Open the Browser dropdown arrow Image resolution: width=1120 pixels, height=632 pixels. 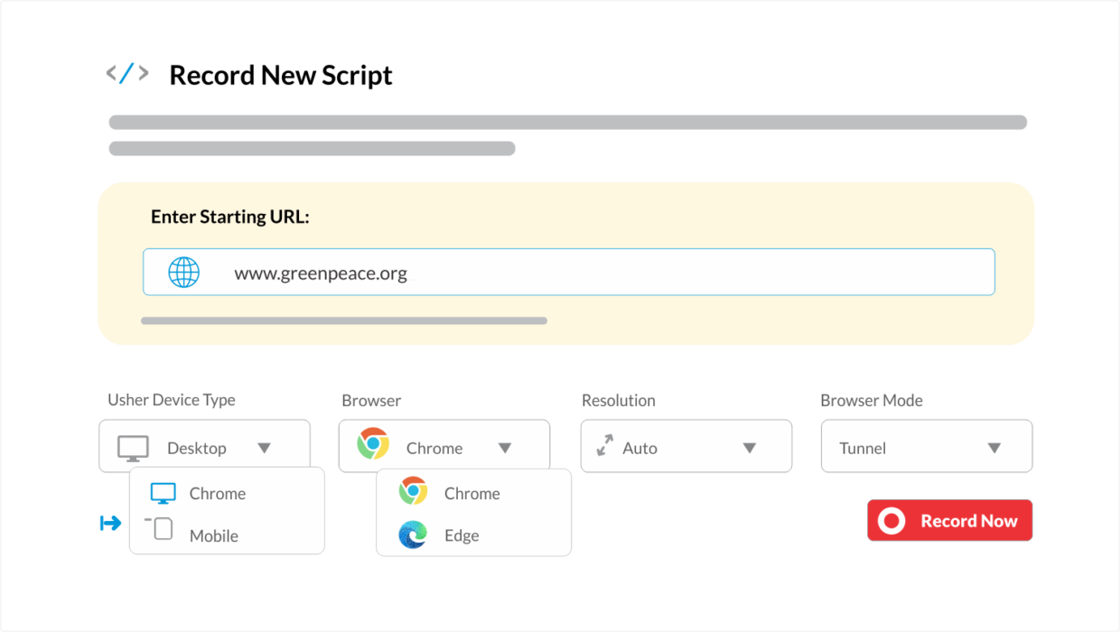tap(505, 448)
